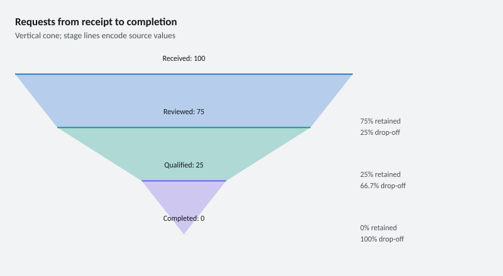Click the chart title 'Requests from receipt to completion'

click(x=96, y=22)
